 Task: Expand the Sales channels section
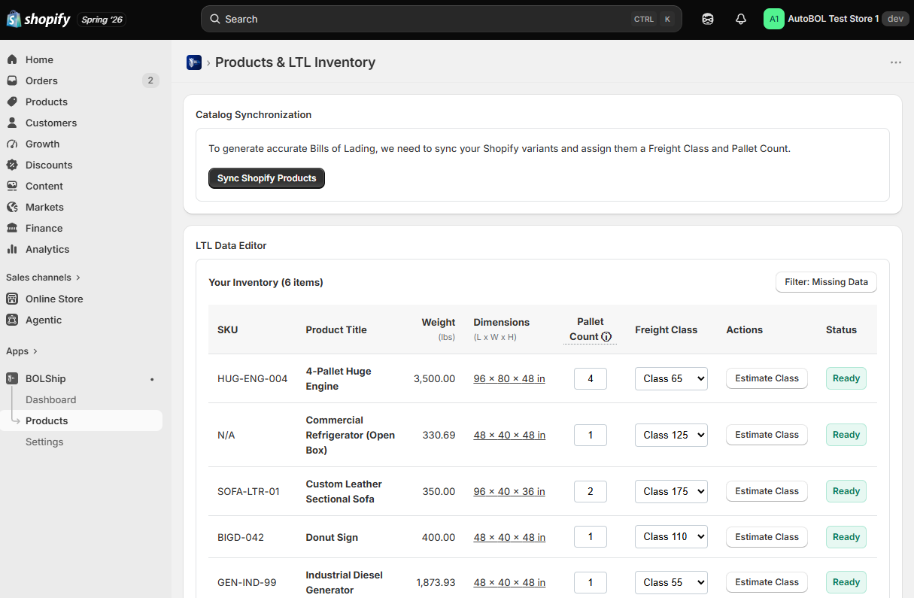[43, 278]
